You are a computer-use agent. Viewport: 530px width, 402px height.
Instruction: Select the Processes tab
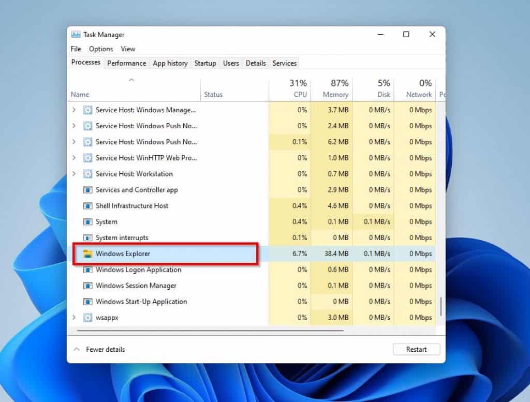[x=86, y=63]
